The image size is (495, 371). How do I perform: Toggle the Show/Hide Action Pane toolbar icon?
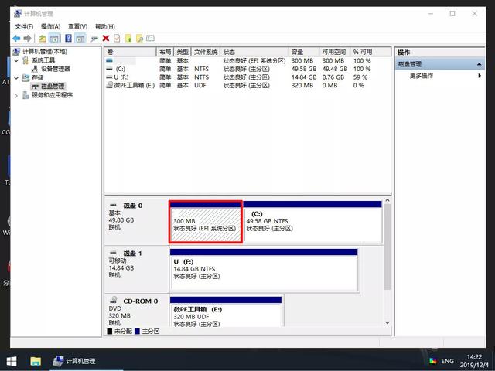point(80,39)
